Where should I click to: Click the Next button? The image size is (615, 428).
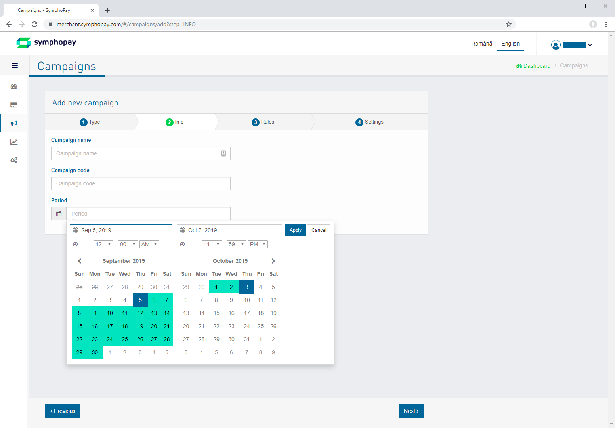coord(411,411)
